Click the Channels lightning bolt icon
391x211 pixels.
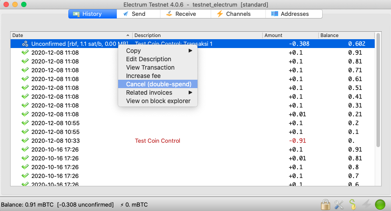pyautogui.click(x=220, y=14)
